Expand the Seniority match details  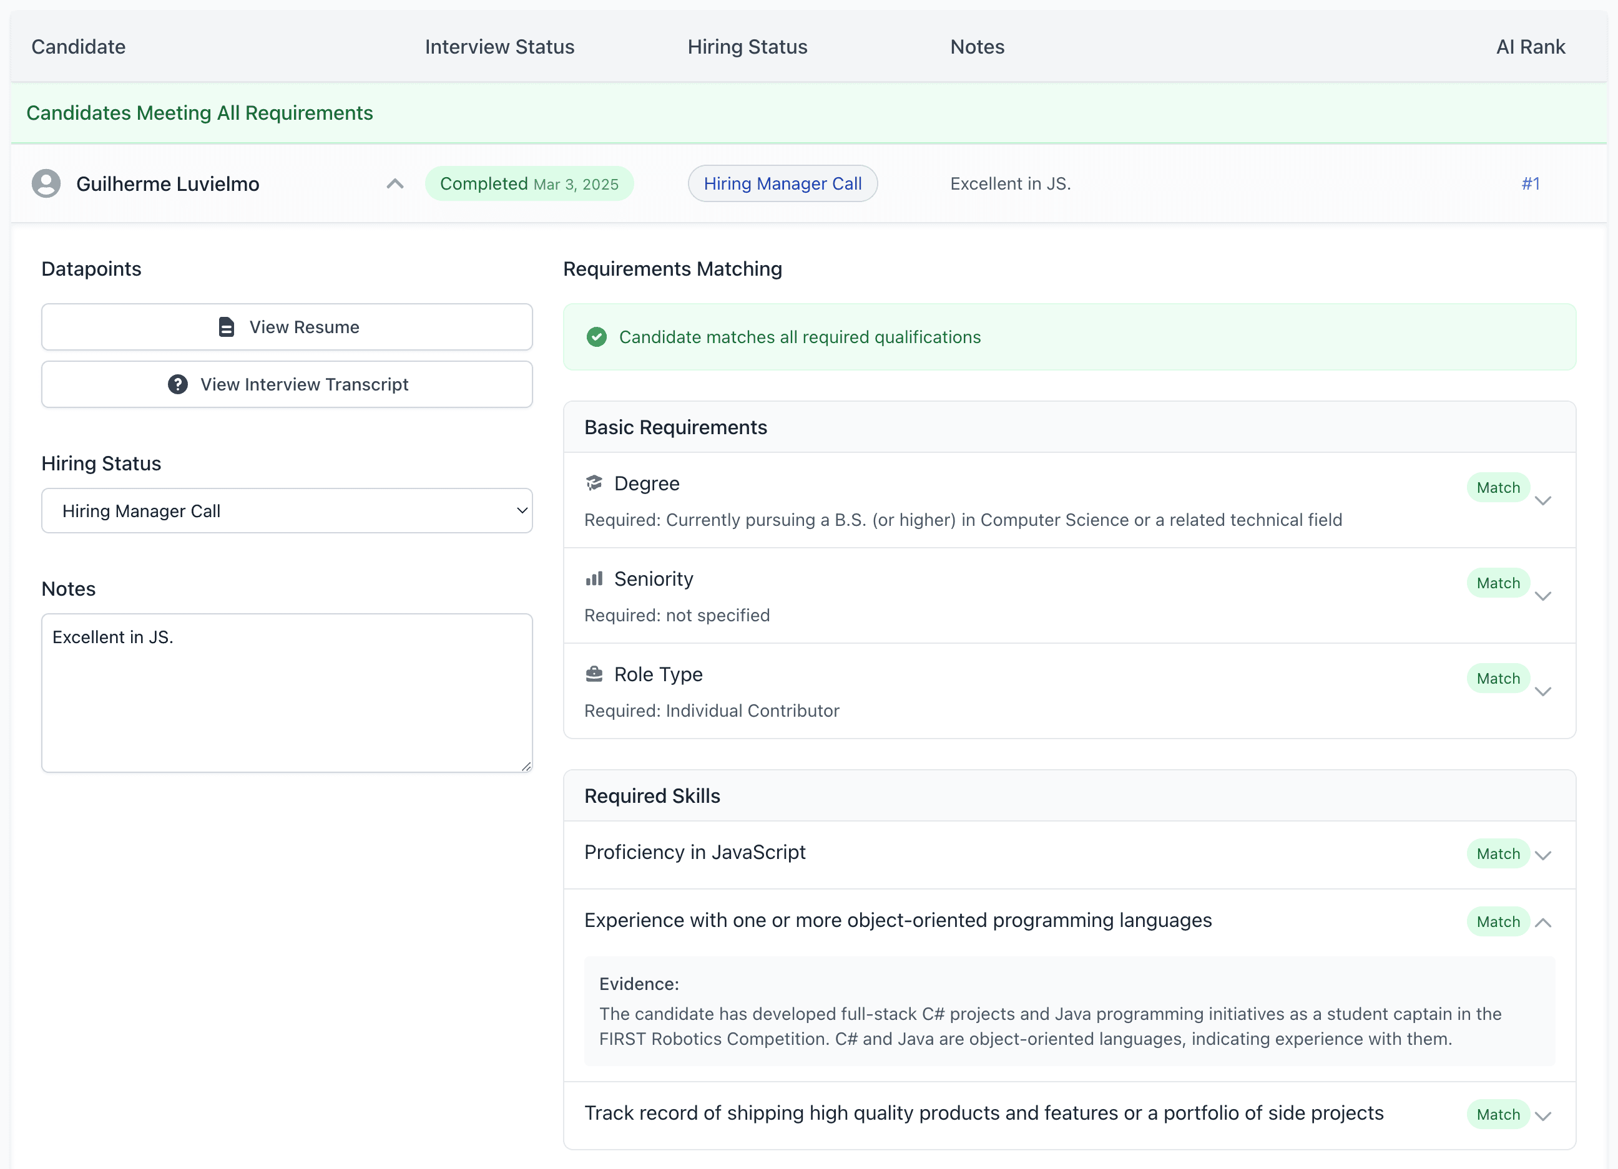pyautogui.click(x=1544, y=596)
